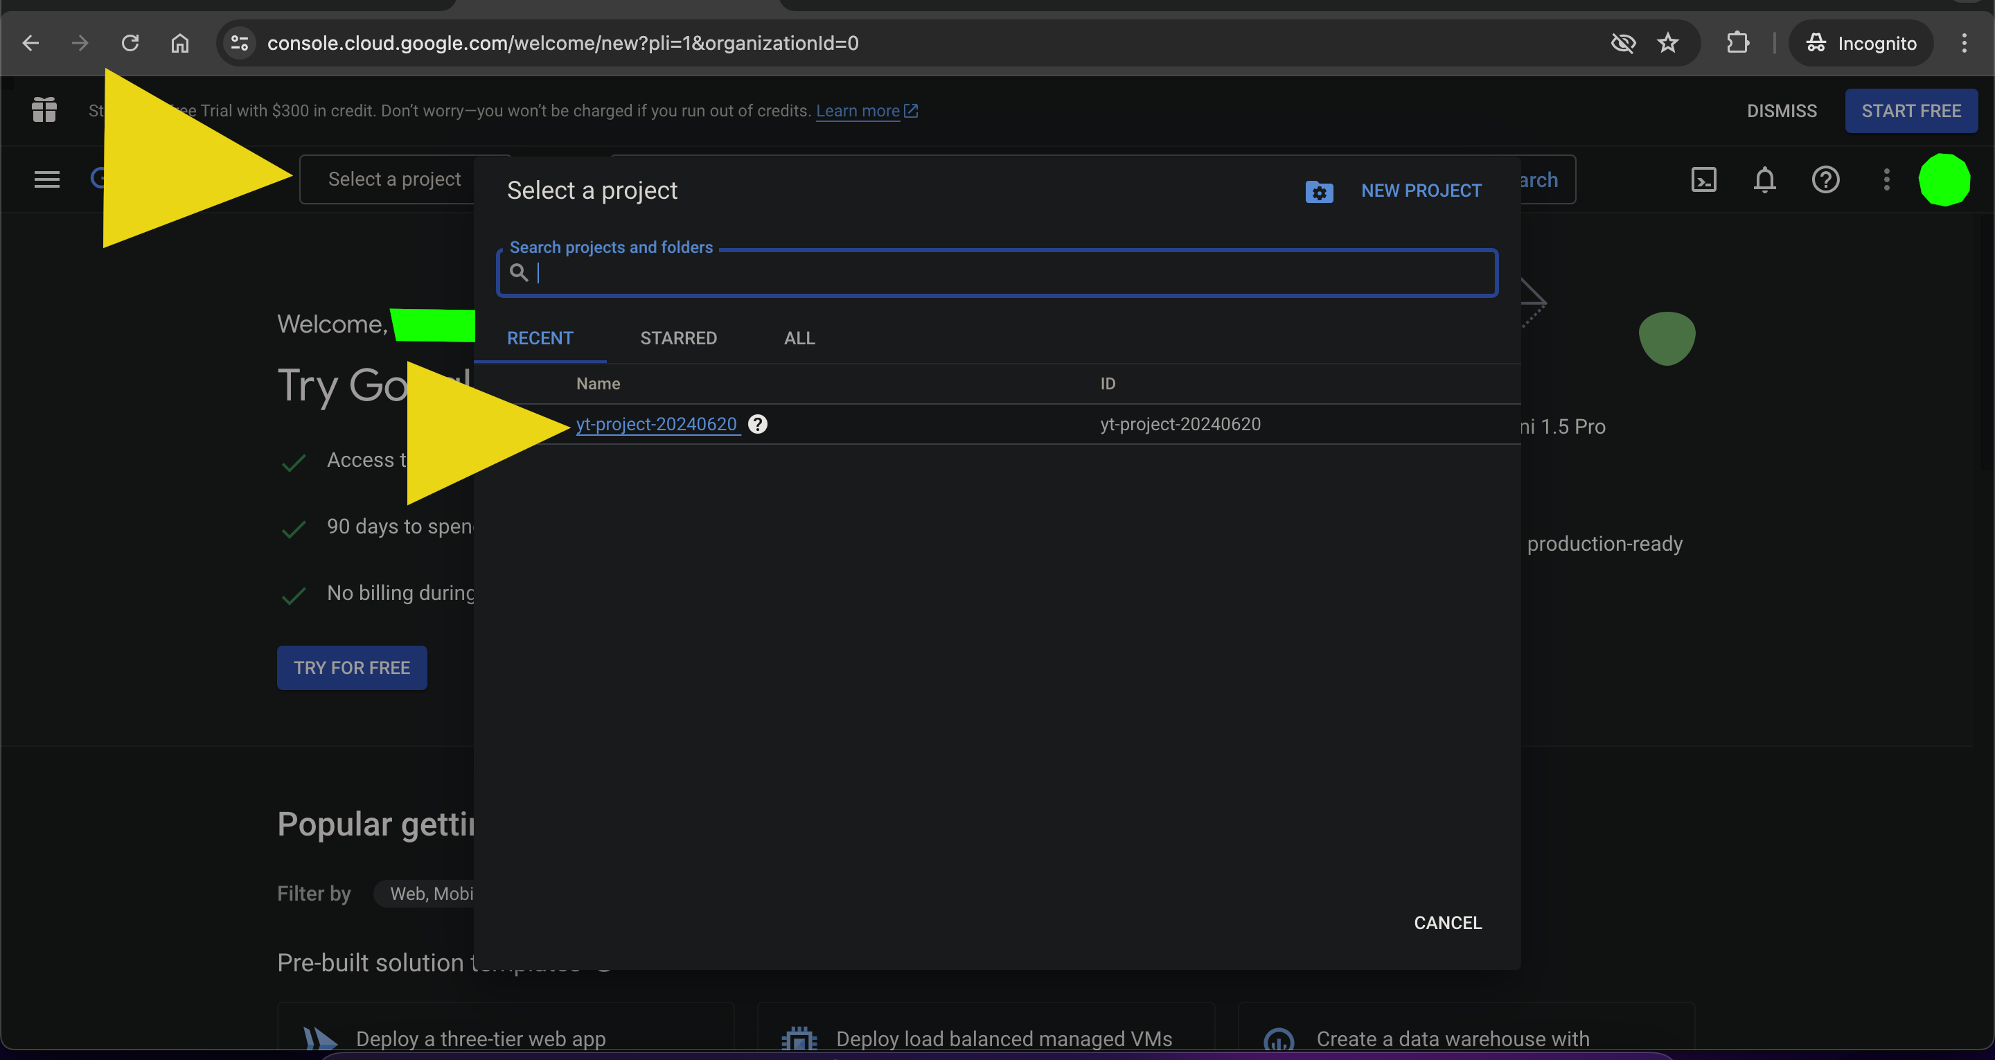Open the notifications bell

(x=1764, y=179)
